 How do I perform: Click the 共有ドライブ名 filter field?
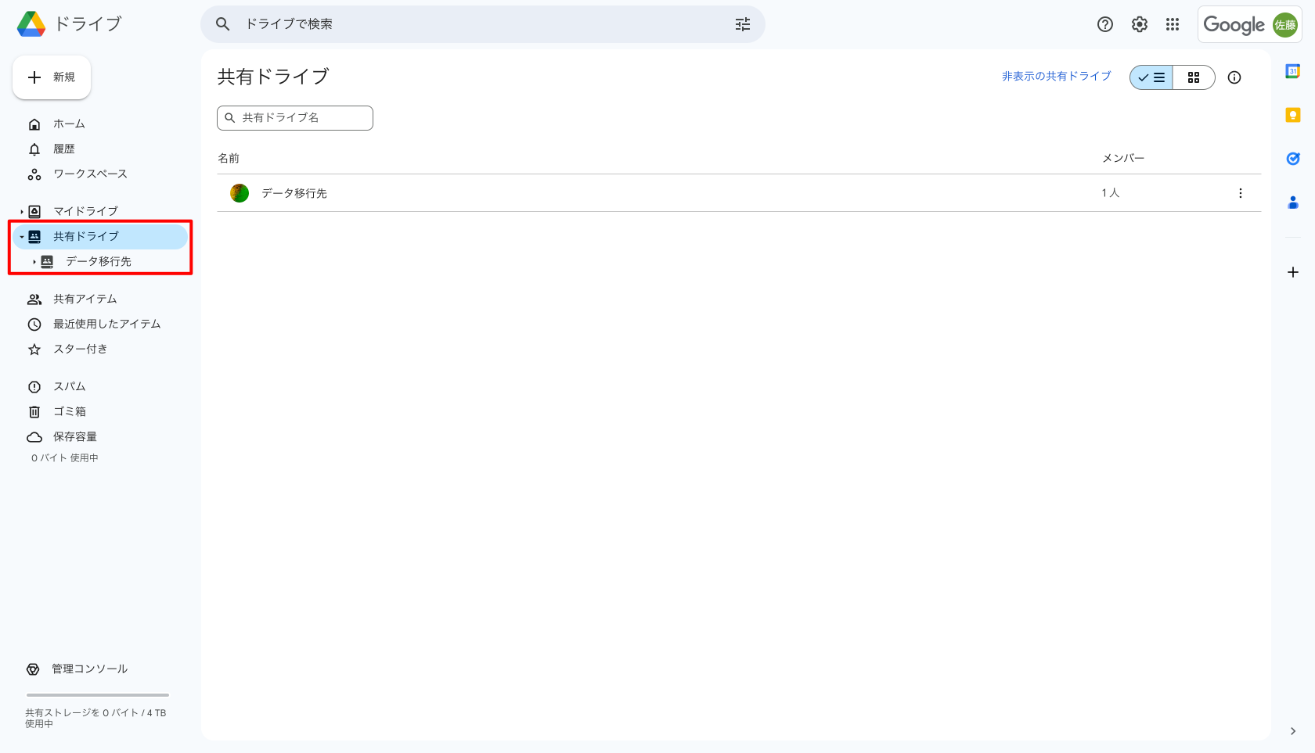pos(295,118)
